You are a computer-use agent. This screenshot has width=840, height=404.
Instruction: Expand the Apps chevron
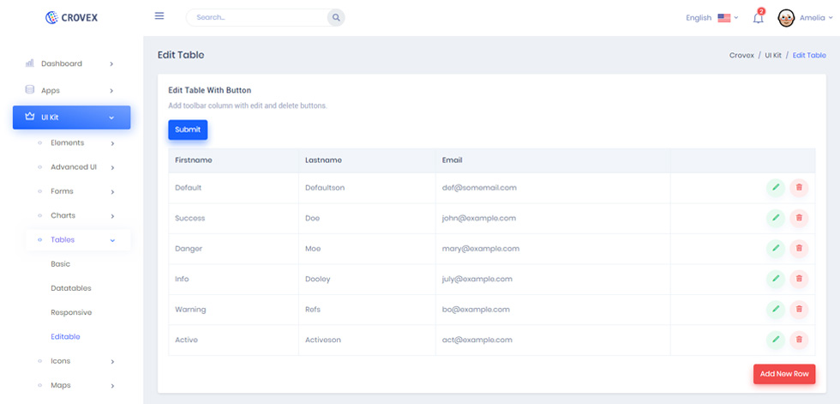pos(111,91)
